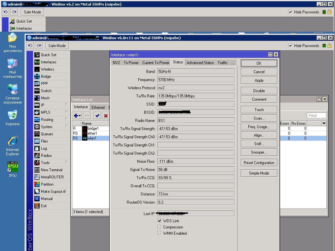Toggle Hide Passwords in the outer WinBox v6.2 window

click(x=290, y=12)
